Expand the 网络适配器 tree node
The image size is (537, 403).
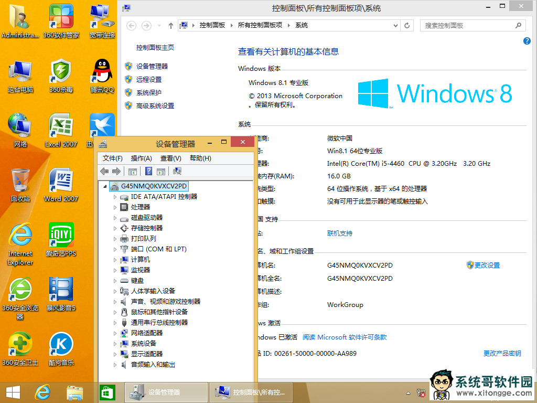point(115,333)
